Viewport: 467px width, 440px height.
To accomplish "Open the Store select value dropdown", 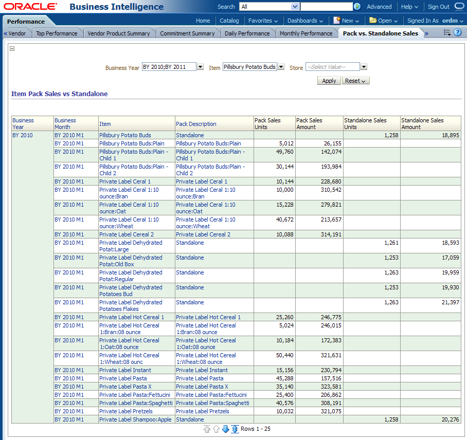I will coord(364,67).
